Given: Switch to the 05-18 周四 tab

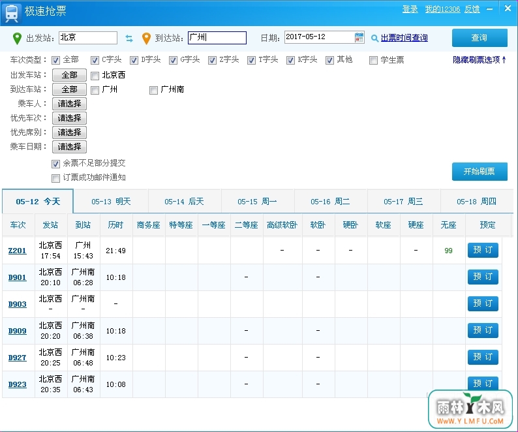Looking at the screenshot, I should (x=477, y=201).
